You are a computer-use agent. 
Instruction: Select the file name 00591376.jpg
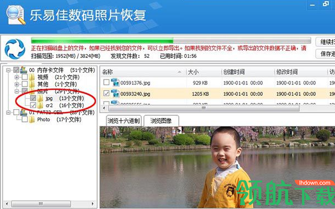tap(135, 83)
